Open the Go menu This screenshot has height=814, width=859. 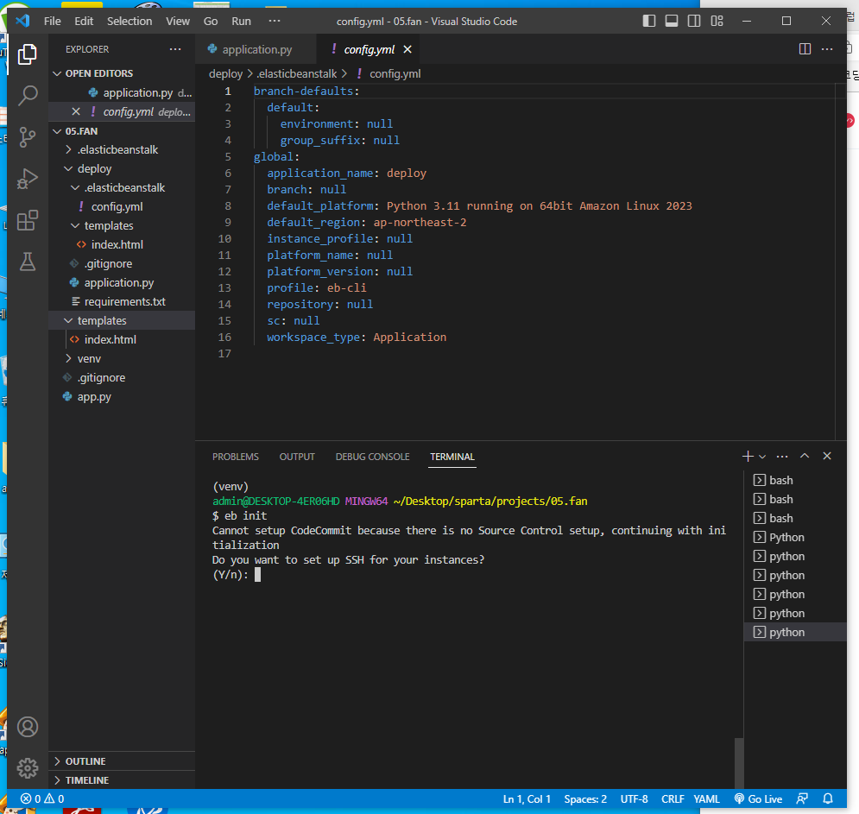coord(211,22)
